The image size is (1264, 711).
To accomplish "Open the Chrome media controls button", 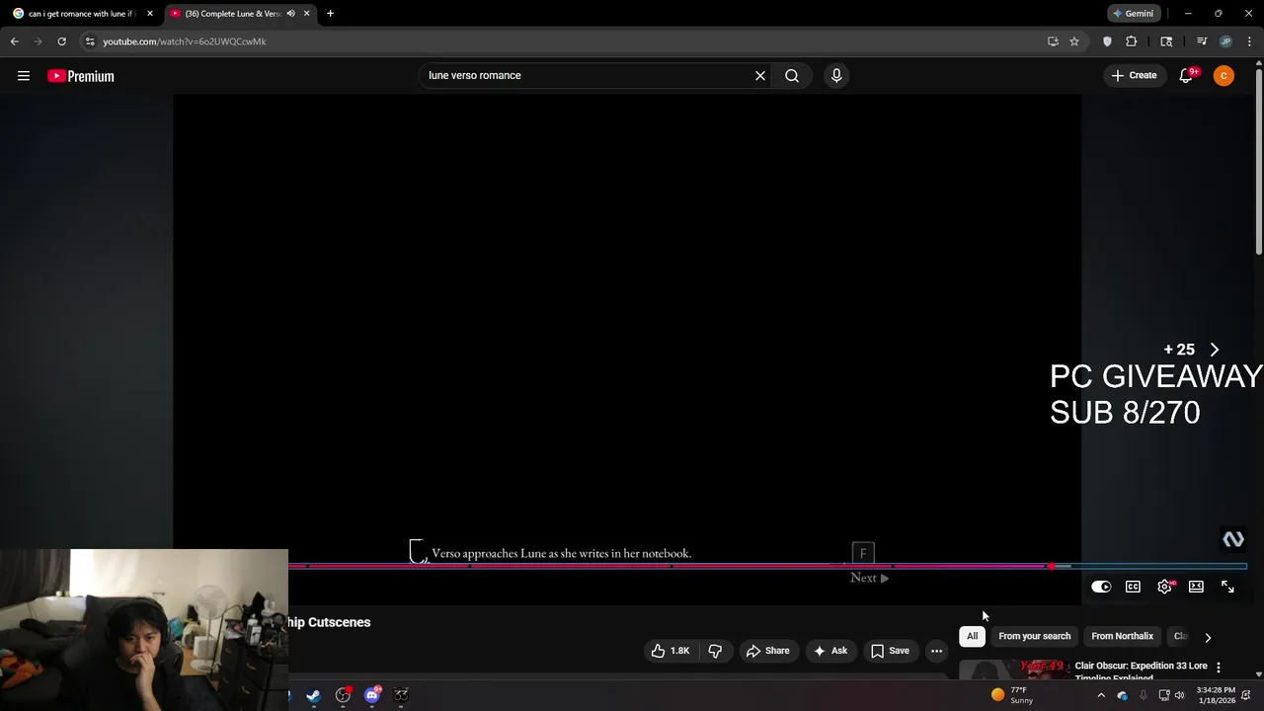I will [1202, 41].
